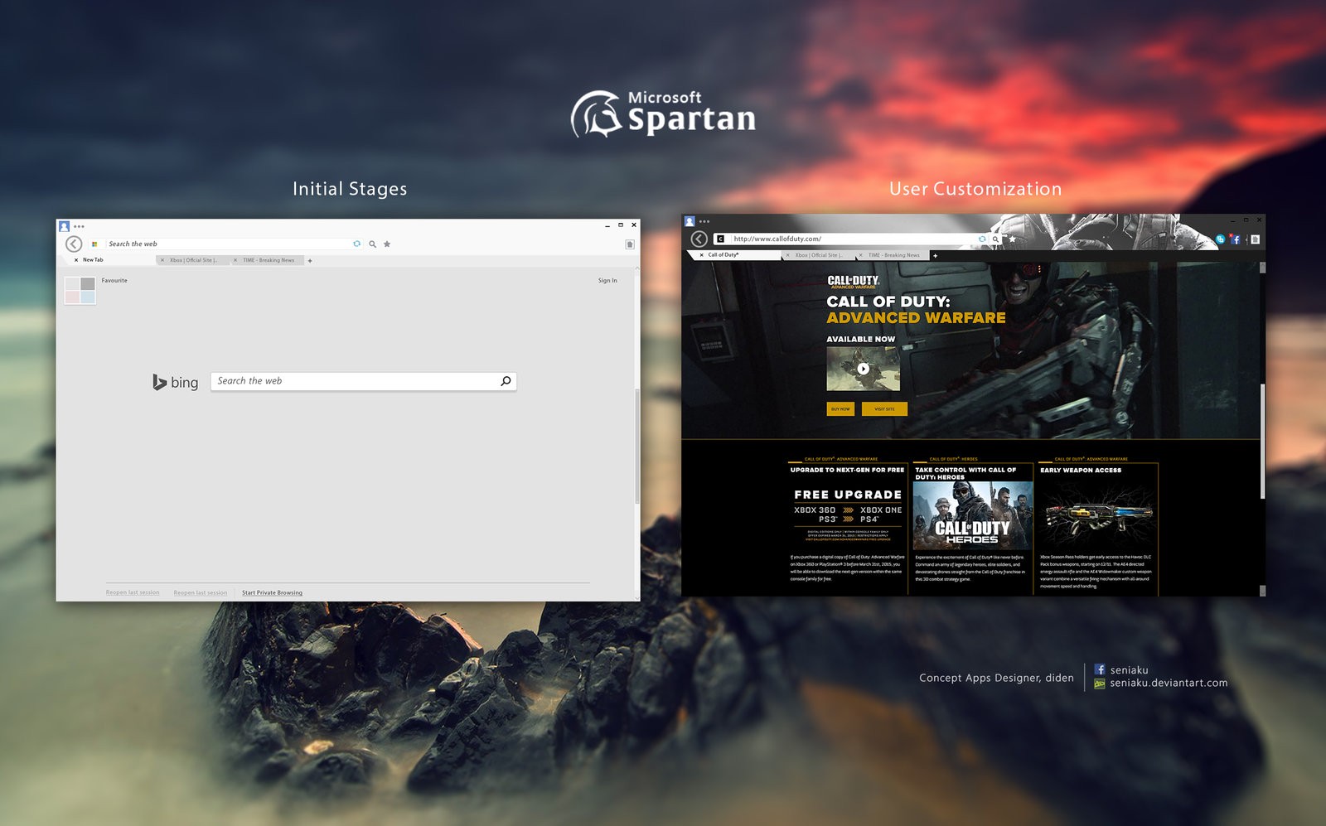Click the 'EARLY WEAPON ACCESS' heading

[1081, 470]
